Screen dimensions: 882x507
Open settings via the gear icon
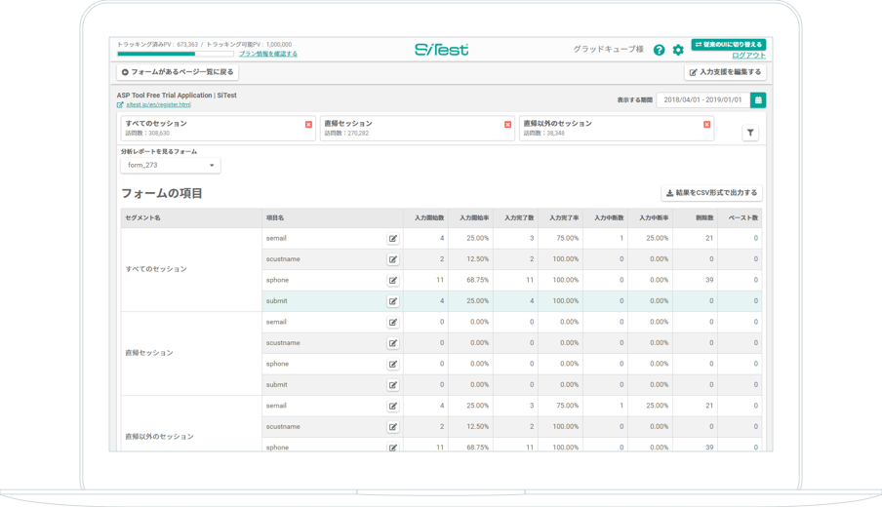(x=678, y=50)
